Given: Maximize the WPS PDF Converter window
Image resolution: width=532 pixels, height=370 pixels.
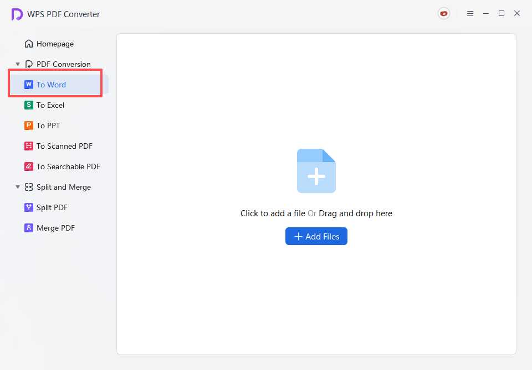Looking at the screenshot, I should coord(502,13).
